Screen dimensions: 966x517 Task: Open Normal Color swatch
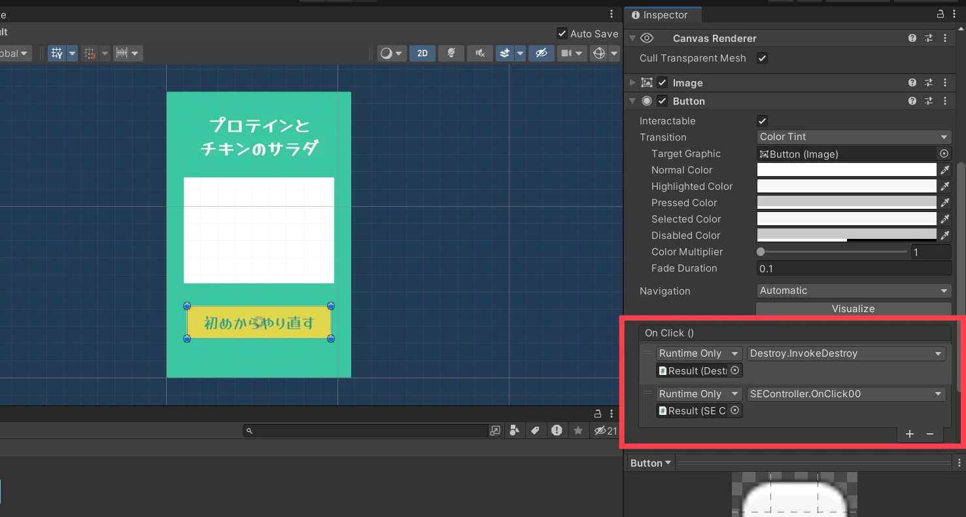click(846, 170)
